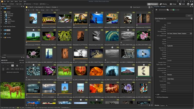194x109 pixels.
Task: Close the Folders pane
Action: pyautogui.click(x=24, y=6)
